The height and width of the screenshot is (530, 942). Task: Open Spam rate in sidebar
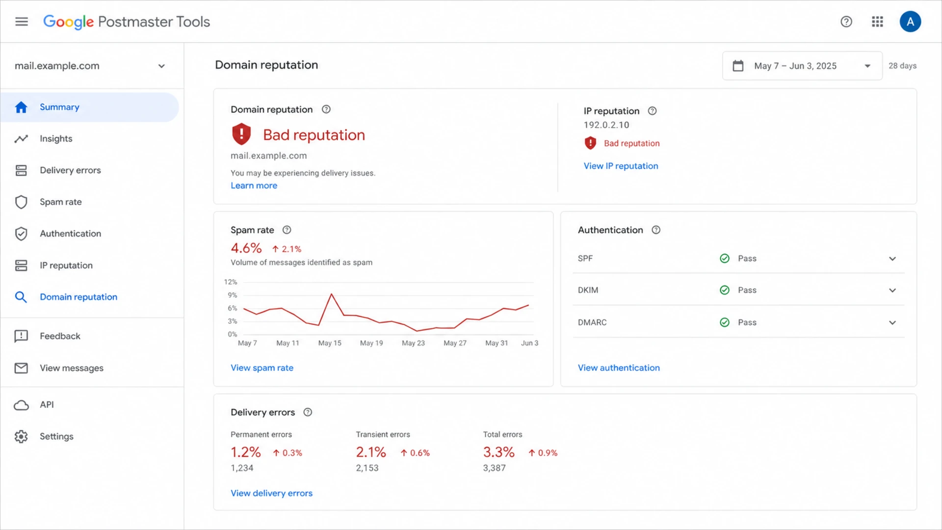(x=61, y=202)
